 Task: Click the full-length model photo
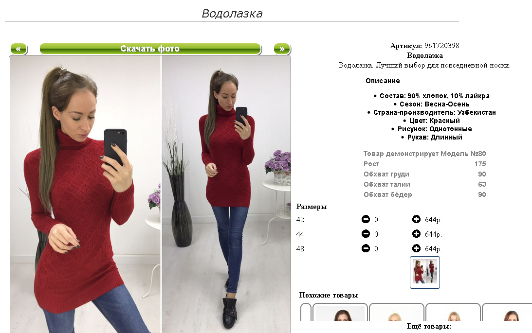pyautogui.click(x=226, y=194)
